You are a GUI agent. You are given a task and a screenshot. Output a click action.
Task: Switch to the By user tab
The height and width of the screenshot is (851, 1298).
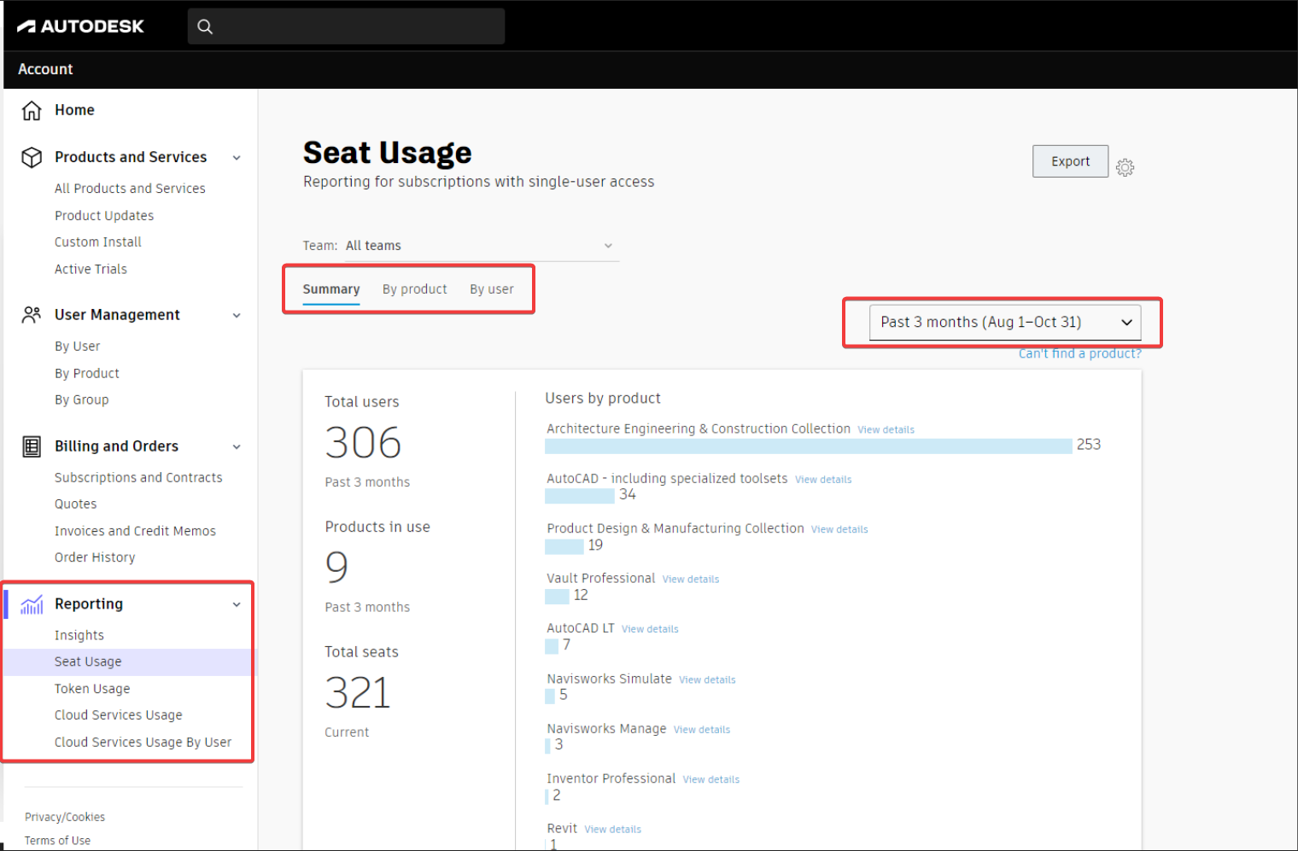pos(492,289)
